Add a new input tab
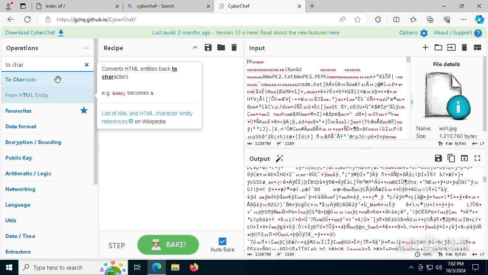Image resolution: width=488 pixels, height=275 pixels. pos(425,48)
